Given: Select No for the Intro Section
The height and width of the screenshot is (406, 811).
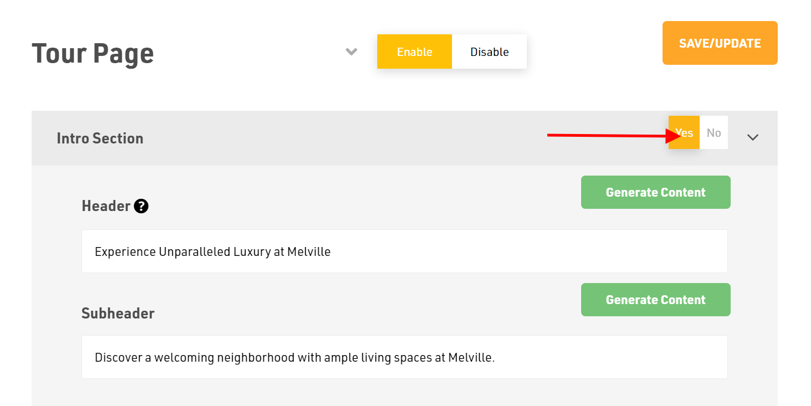Looking at the screenshot, I should [714, 132].
